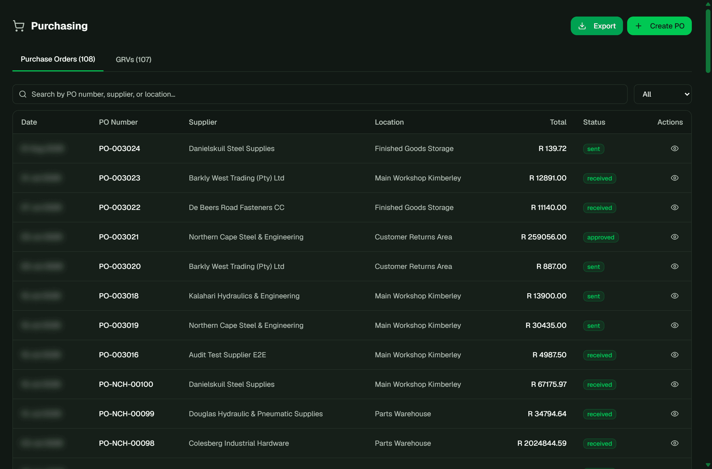The height and width of the screenshot is (469, 712).
Task: Open eye icon for PO-003022 row
Action: click(x=674, y=207)
